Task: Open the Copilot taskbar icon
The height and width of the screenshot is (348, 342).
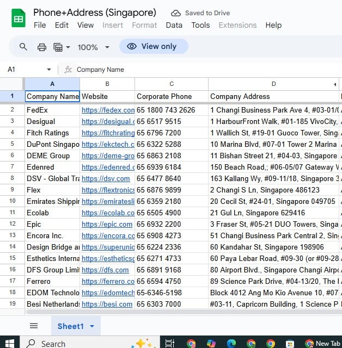Action: 211,343
